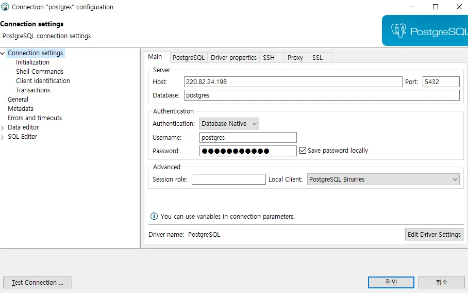Screen dimensions: 468x293
Task: Open the Proxy tab
Action: (x=295, y=58)
